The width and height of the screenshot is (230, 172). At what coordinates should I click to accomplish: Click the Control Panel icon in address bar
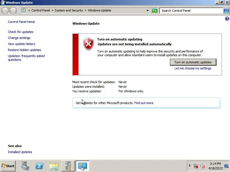(x=24, y=10)
